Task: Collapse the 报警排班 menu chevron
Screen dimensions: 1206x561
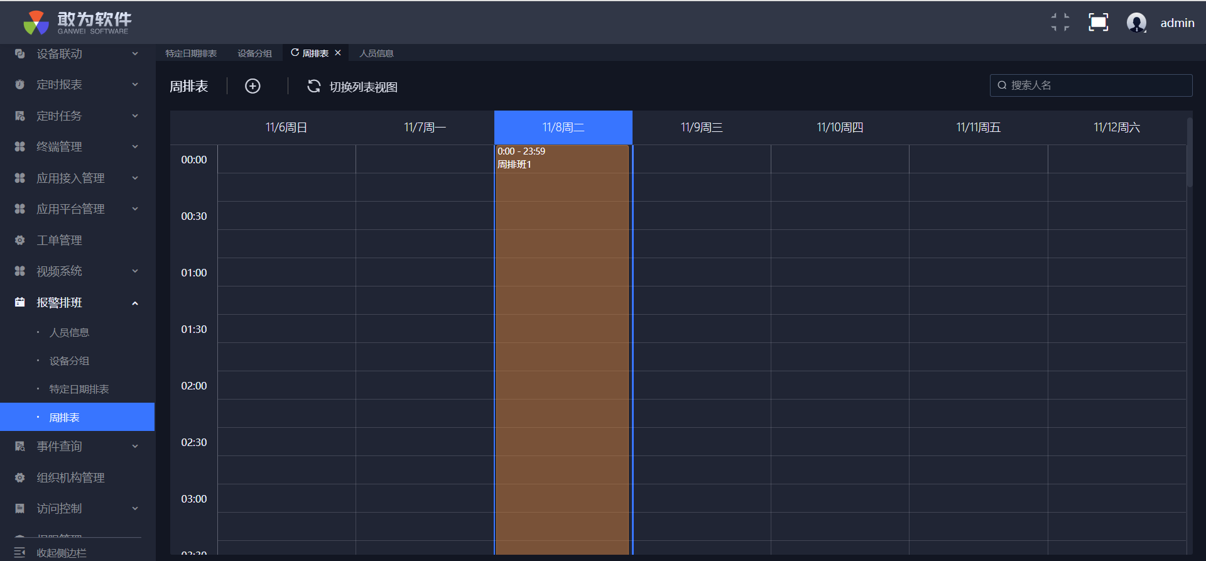Action: [x=135, y=303]
